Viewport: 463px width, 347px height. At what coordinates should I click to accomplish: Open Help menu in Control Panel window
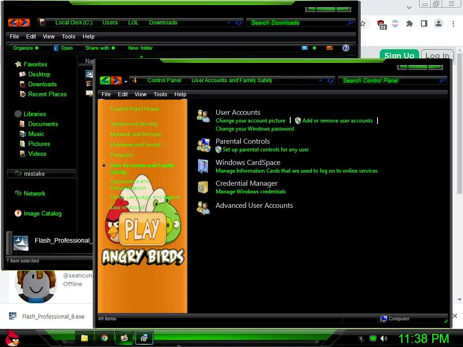coord(180,94)
